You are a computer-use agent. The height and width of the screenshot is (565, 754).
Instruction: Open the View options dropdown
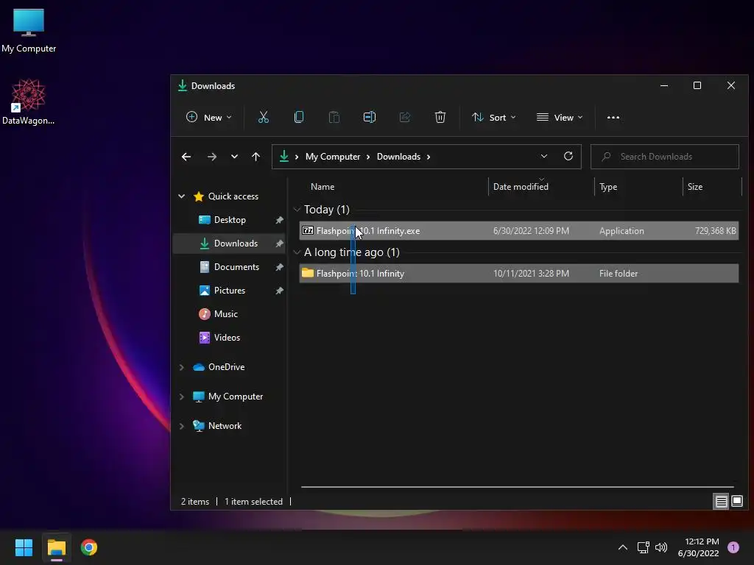560,117
